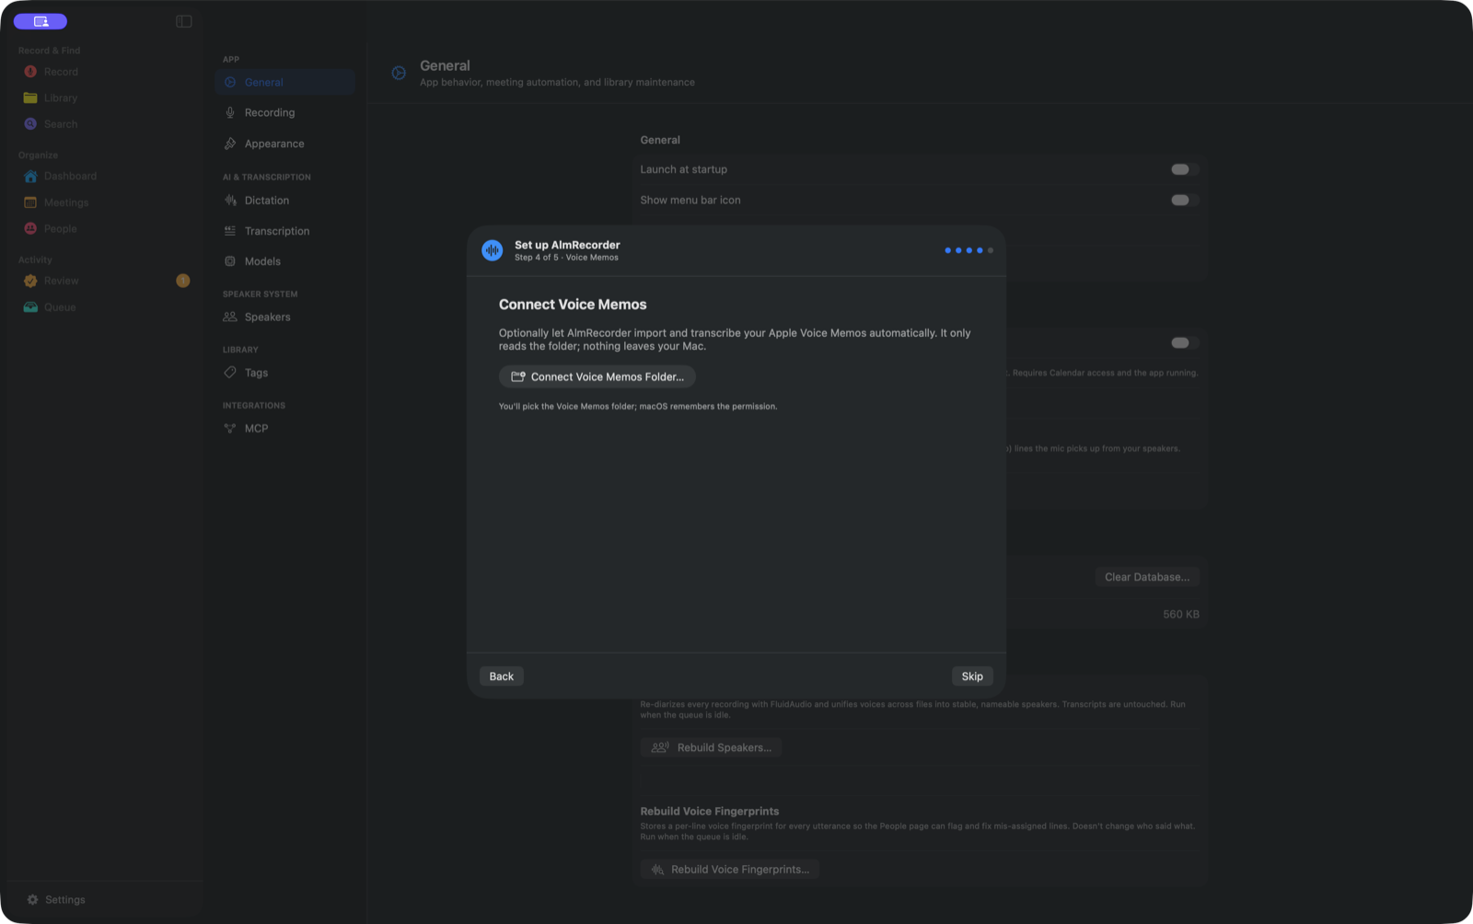Viewport: 1473px width, 924px height.
Task: Click the purple pill button at the top-left
Action: 41,21
